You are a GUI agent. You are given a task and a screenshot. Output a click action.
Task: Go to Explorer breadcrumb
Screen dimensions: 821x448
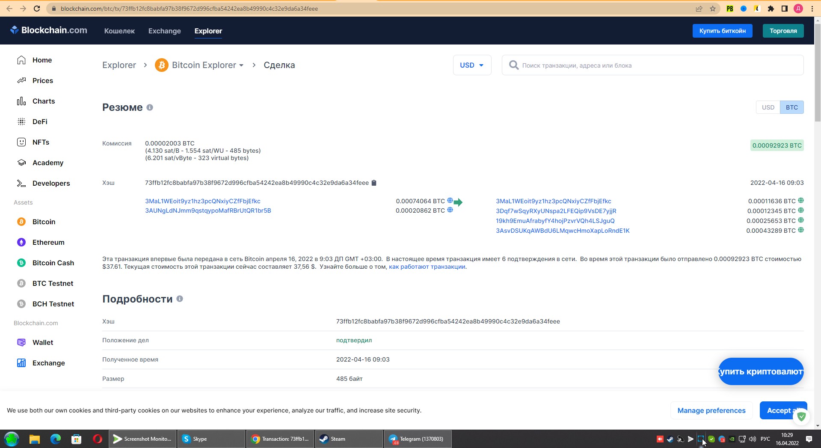click(119, 65)
